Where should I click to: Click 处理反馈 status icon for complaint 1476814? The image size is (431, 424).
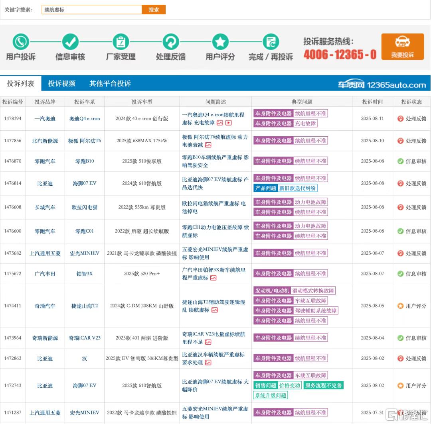(x=401, y=183)
